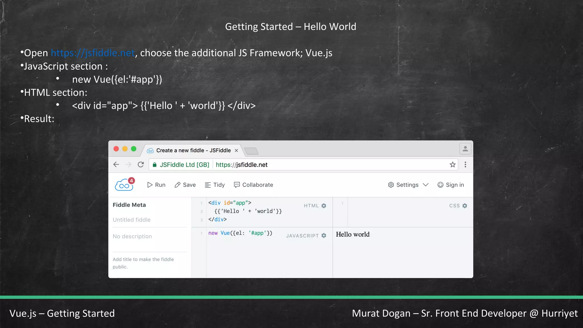Open JavaScript panel gear settings
The height and width of the screenshot is (328, 583).
[324, 235]
